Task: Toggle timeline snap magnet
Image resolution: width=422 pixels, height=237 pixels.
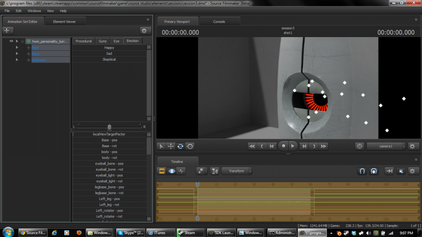Action: [x=362, y=171]
